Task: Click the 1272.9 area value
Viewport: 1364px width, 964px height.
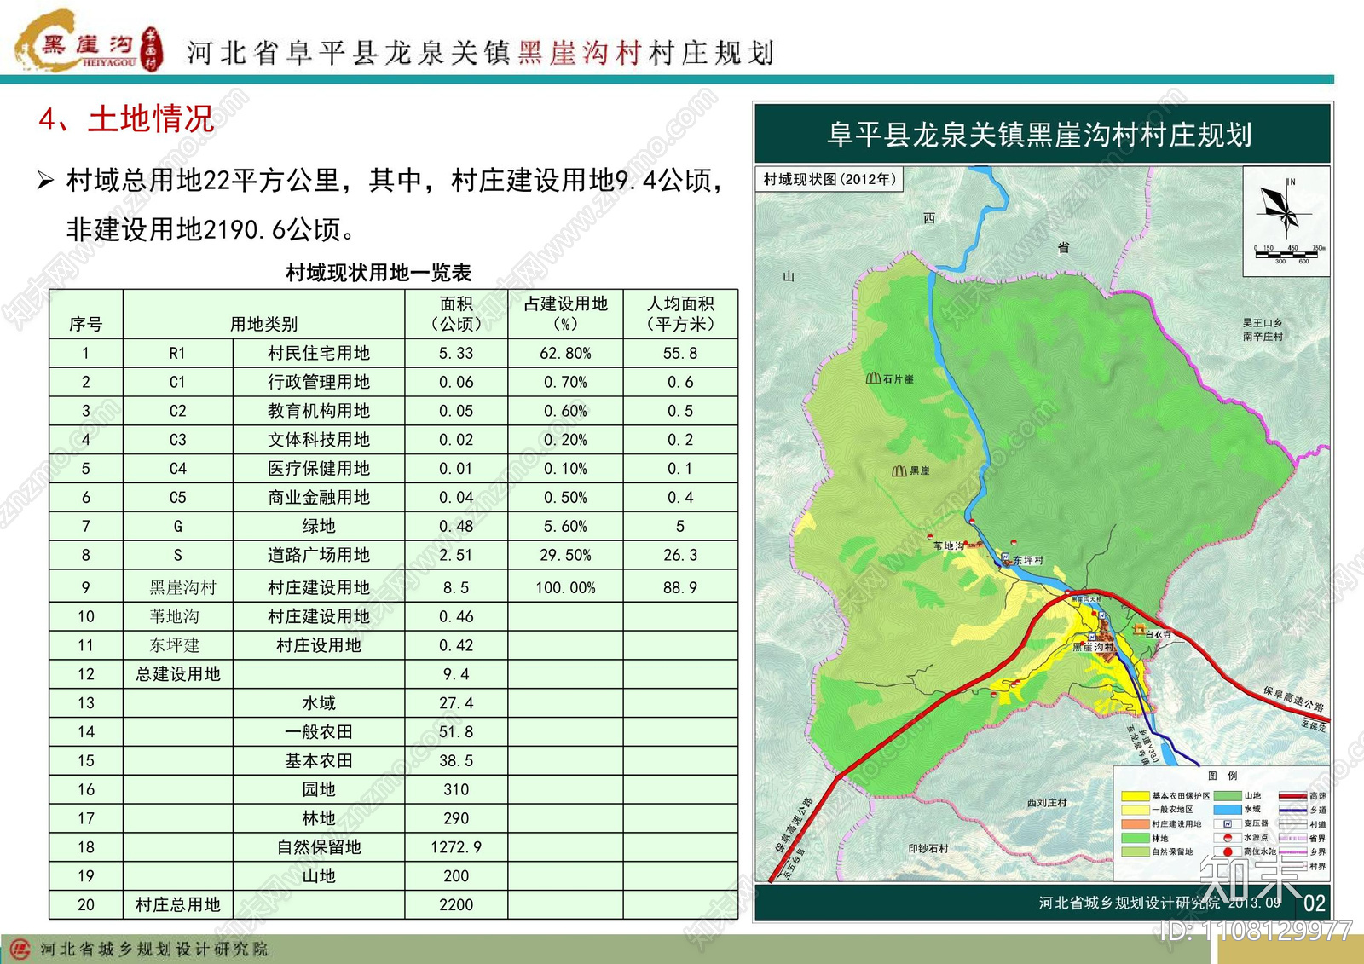Action: click(x=456, y=847)
